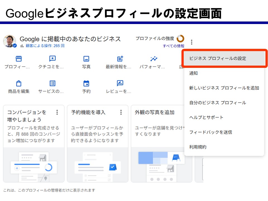Click text ユーザーが店舗を見つけやすくなります
This screenshot has height=201, width=268.
pyautogui.click(x=160, y=131)
